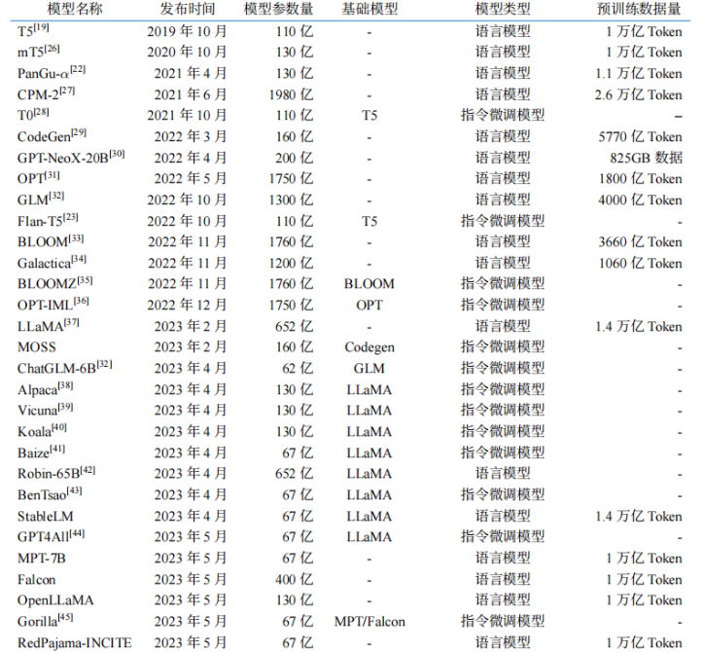Click the BenTsao model name
The image size is (704, 652).
click(x=50, y=494)
